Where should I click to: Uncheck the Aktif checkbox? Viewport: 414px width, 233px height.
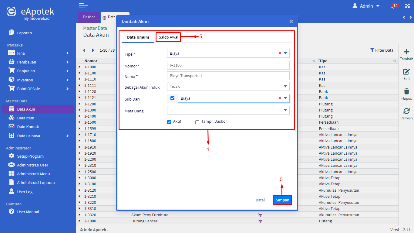169,122
